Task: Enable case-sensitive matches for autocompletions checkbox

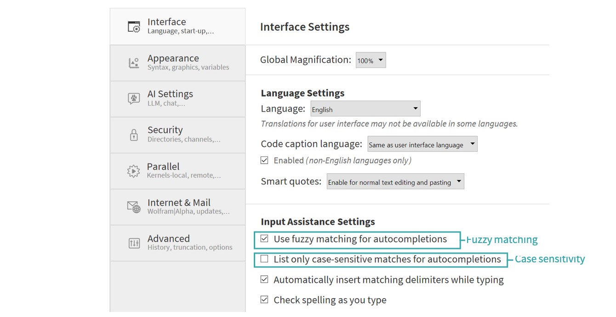Action: [264, 259]
